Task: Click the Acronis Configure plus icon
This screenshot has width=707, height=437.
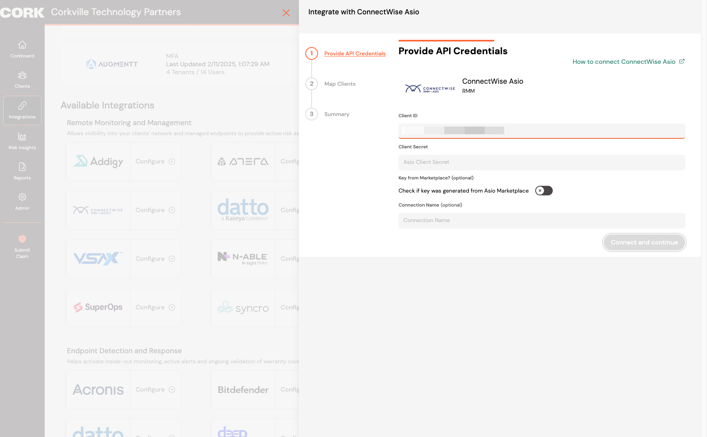Action: (x=172, y=390)
